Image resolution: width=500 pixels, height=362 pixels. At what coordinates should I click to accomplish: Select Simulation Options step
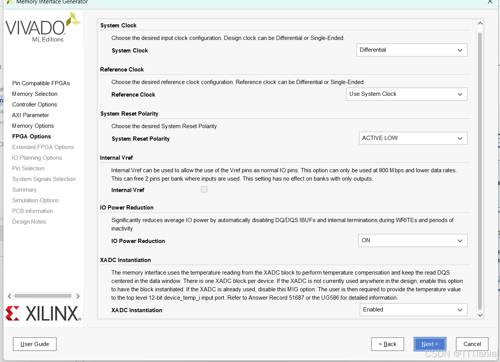[35, 200]
